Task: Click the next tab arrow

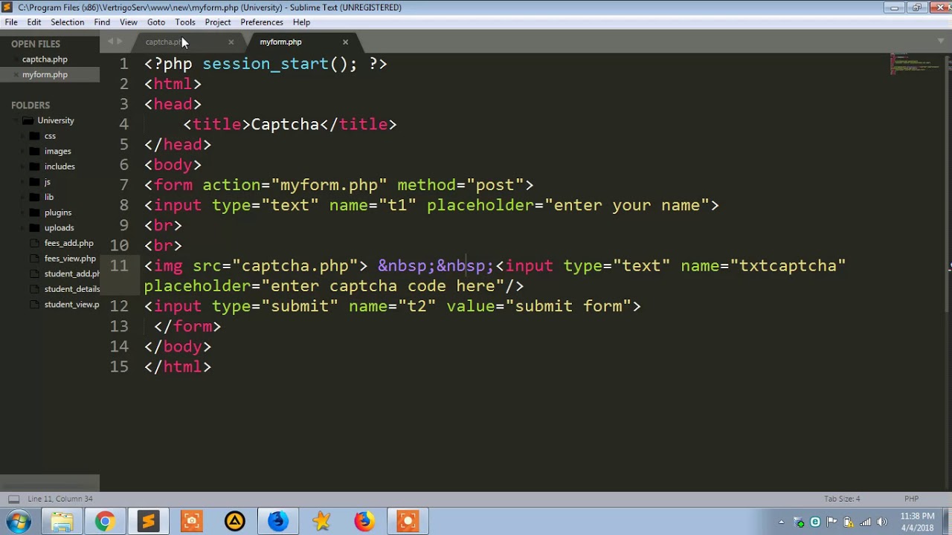Action: coord(120,42)
